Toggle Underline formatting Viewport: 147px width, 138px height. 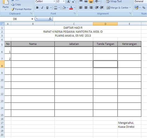click(47, 7)
